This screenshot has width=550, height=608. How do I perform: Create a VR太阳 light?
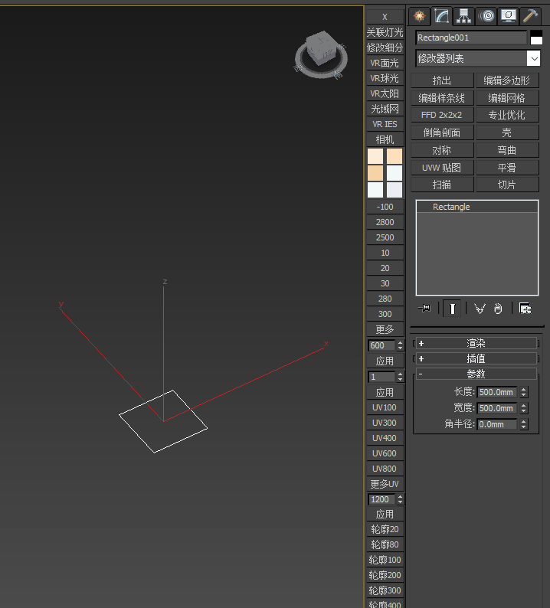point(385,93)
